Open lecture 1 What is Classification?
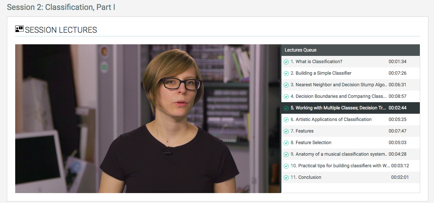The width and height of the screenshot is (434, 203). click(x=319, y=61)
